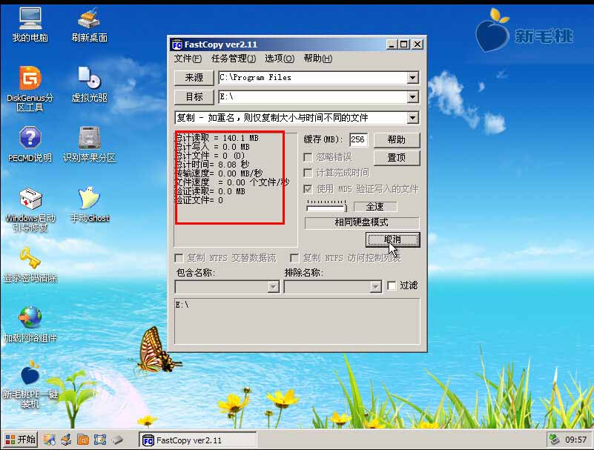594x450 pixels.
Task: Toggle 复制 NTFS 访问控制列表 checkbox
Action: [294, 258]
